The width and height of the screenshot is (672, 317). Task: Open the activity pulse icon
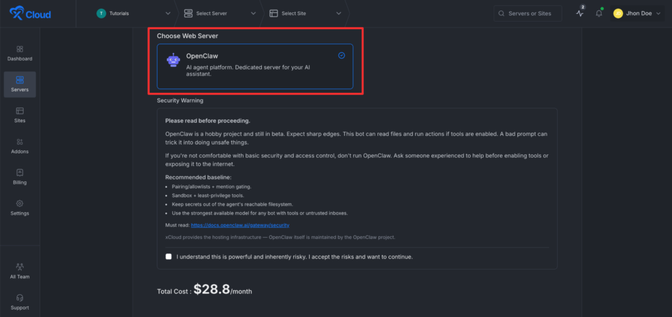(x=580, y=13)
